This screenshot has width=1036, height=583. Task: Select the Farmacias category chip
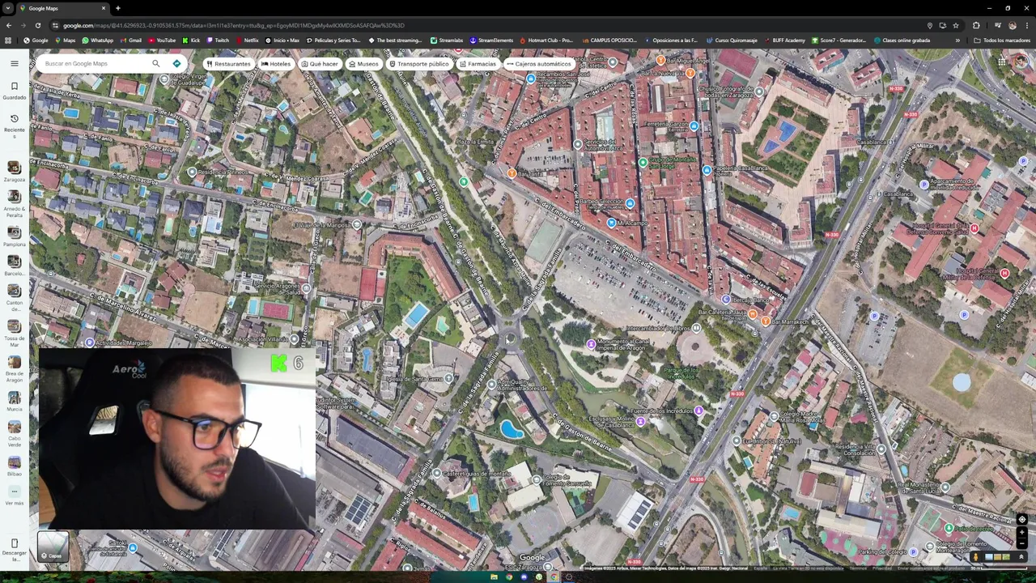click(477, 63)
